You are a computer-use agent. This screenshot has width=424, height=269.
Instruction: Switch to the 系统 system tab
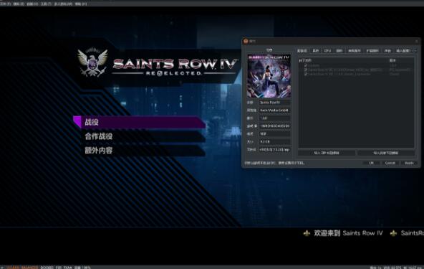[x=316, y=51]
